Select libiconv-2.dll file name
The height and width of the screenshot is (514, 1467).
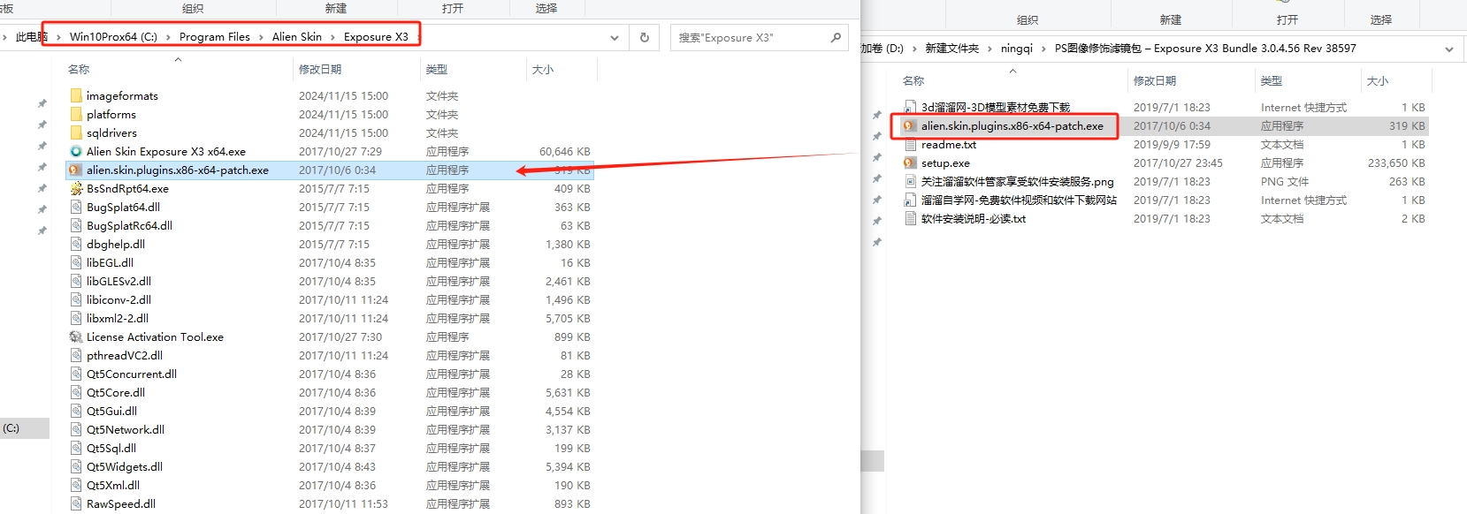[118, 299]
